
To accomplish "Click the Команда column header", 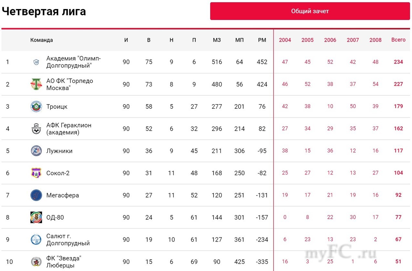I will pos(42,40).
